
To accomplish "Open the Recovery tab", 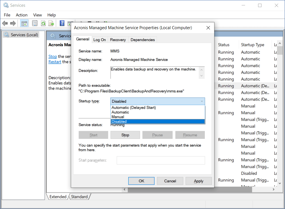I will coord(118,40).
